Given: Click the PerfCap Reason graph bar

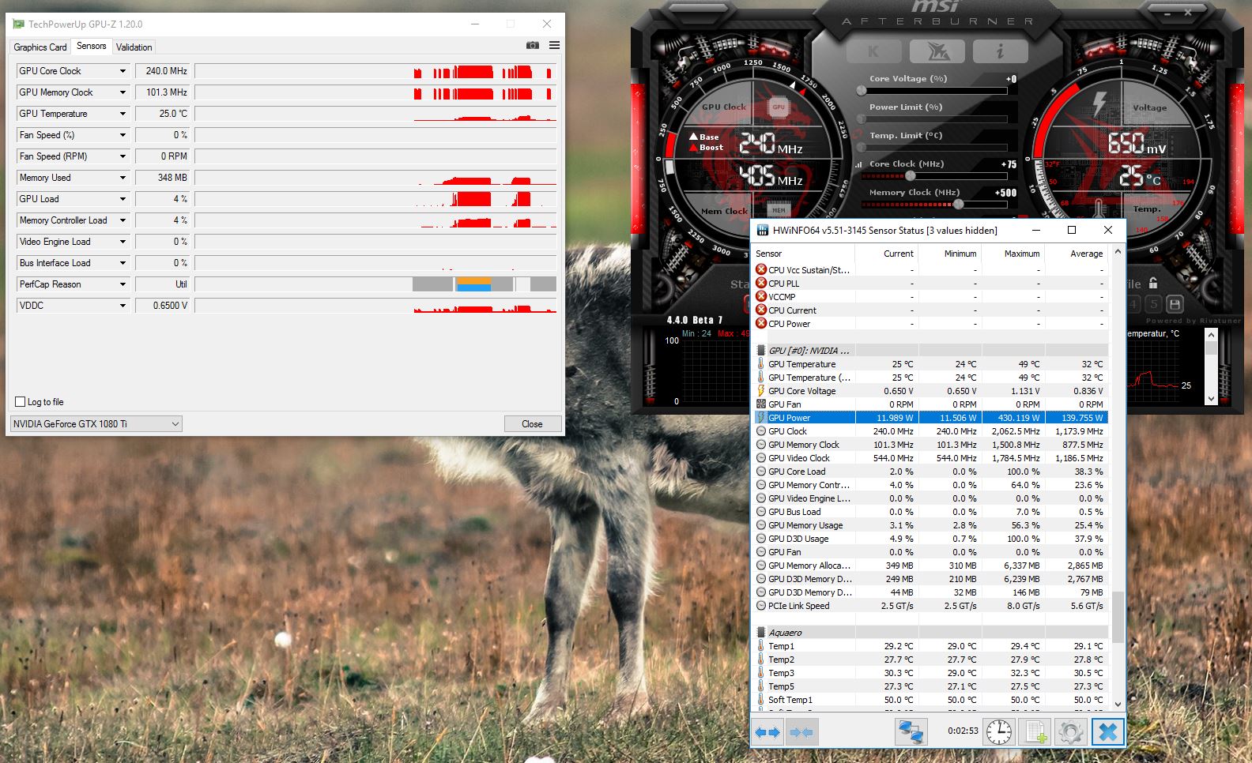Looking at the screenshot, I should point(375,284).
